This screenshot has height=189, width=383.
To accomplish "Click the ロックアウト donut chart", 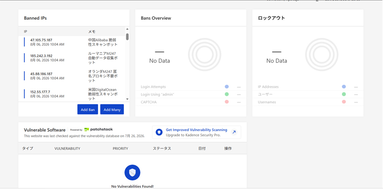I will (x=322, y=54).
